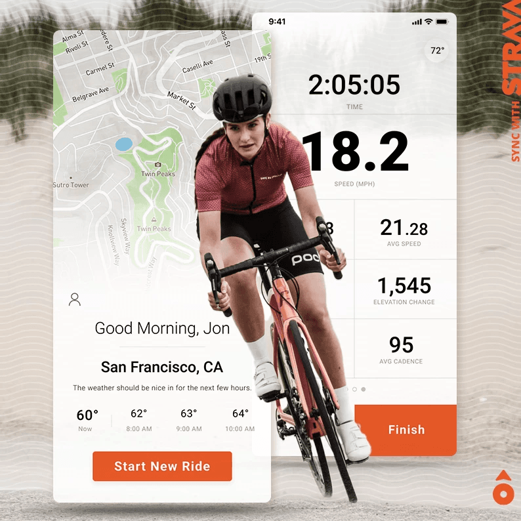Tap the cellular signal bars icon
This screenshot has height=521, width=521.
point(417,22)
